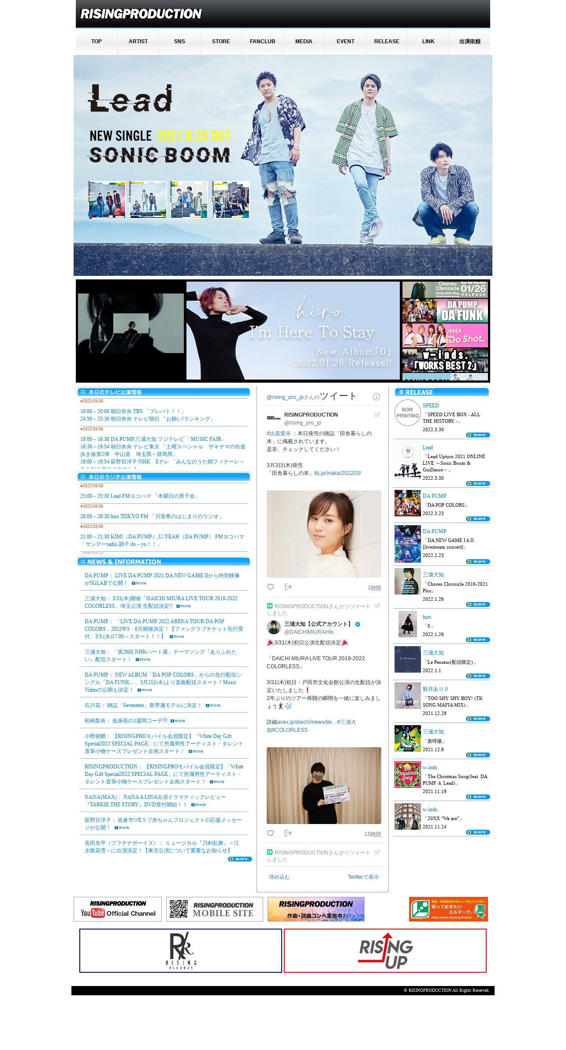Open the avex.jp/daichi/news tweet link
This screenshot has width=566, height=1050.
pyautogui.click(x=307, y=722)
